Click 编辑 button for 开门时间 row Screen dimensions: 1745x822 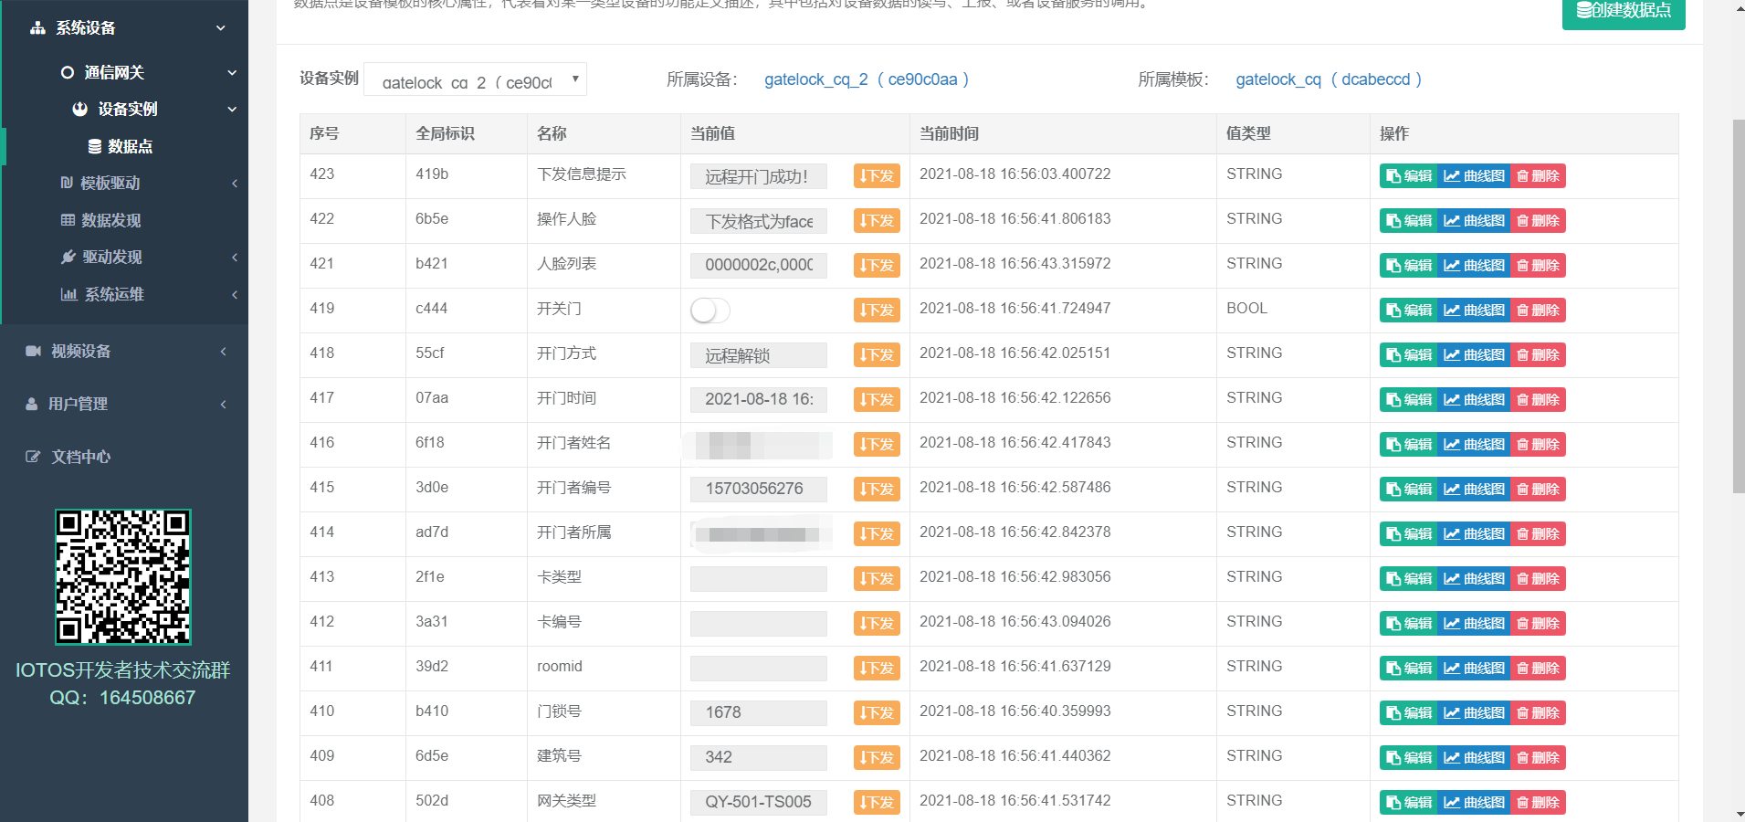(x=1409, y=400)
